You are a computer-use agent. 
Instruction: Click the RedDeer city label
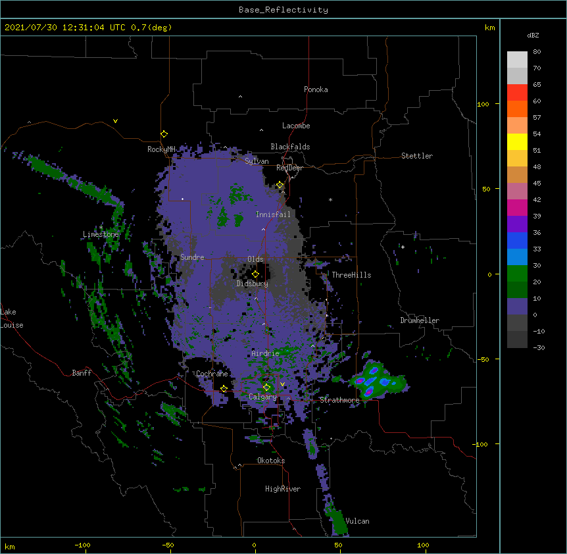[x=289, y=168]
